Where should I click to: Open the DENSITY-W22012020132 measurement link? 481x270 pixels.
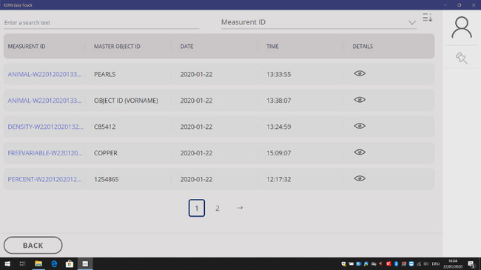(x=45, y=126)
